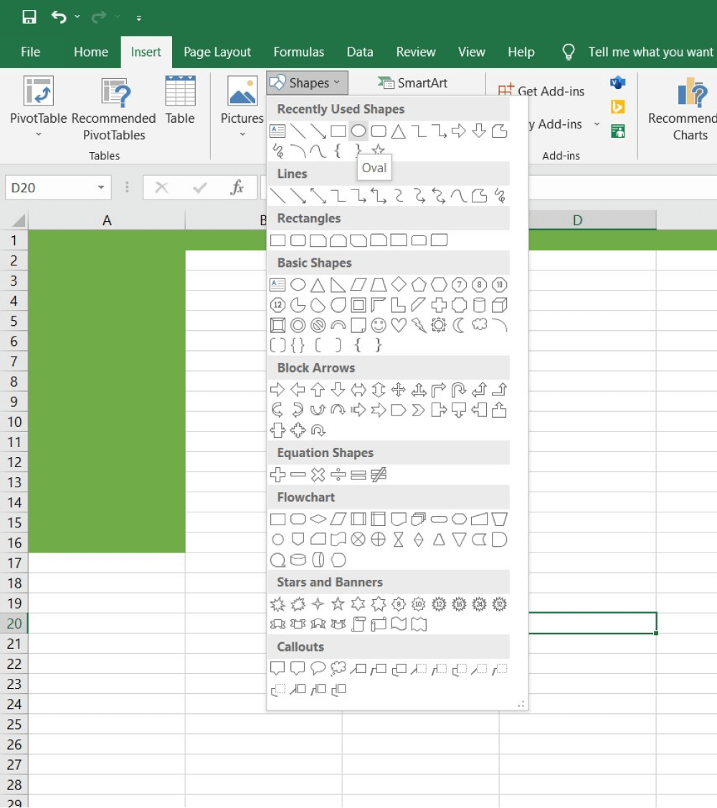The image size is (717, 808).
Task: Insert a Right Arrow from Block Arrows
Action: [277, 389]
